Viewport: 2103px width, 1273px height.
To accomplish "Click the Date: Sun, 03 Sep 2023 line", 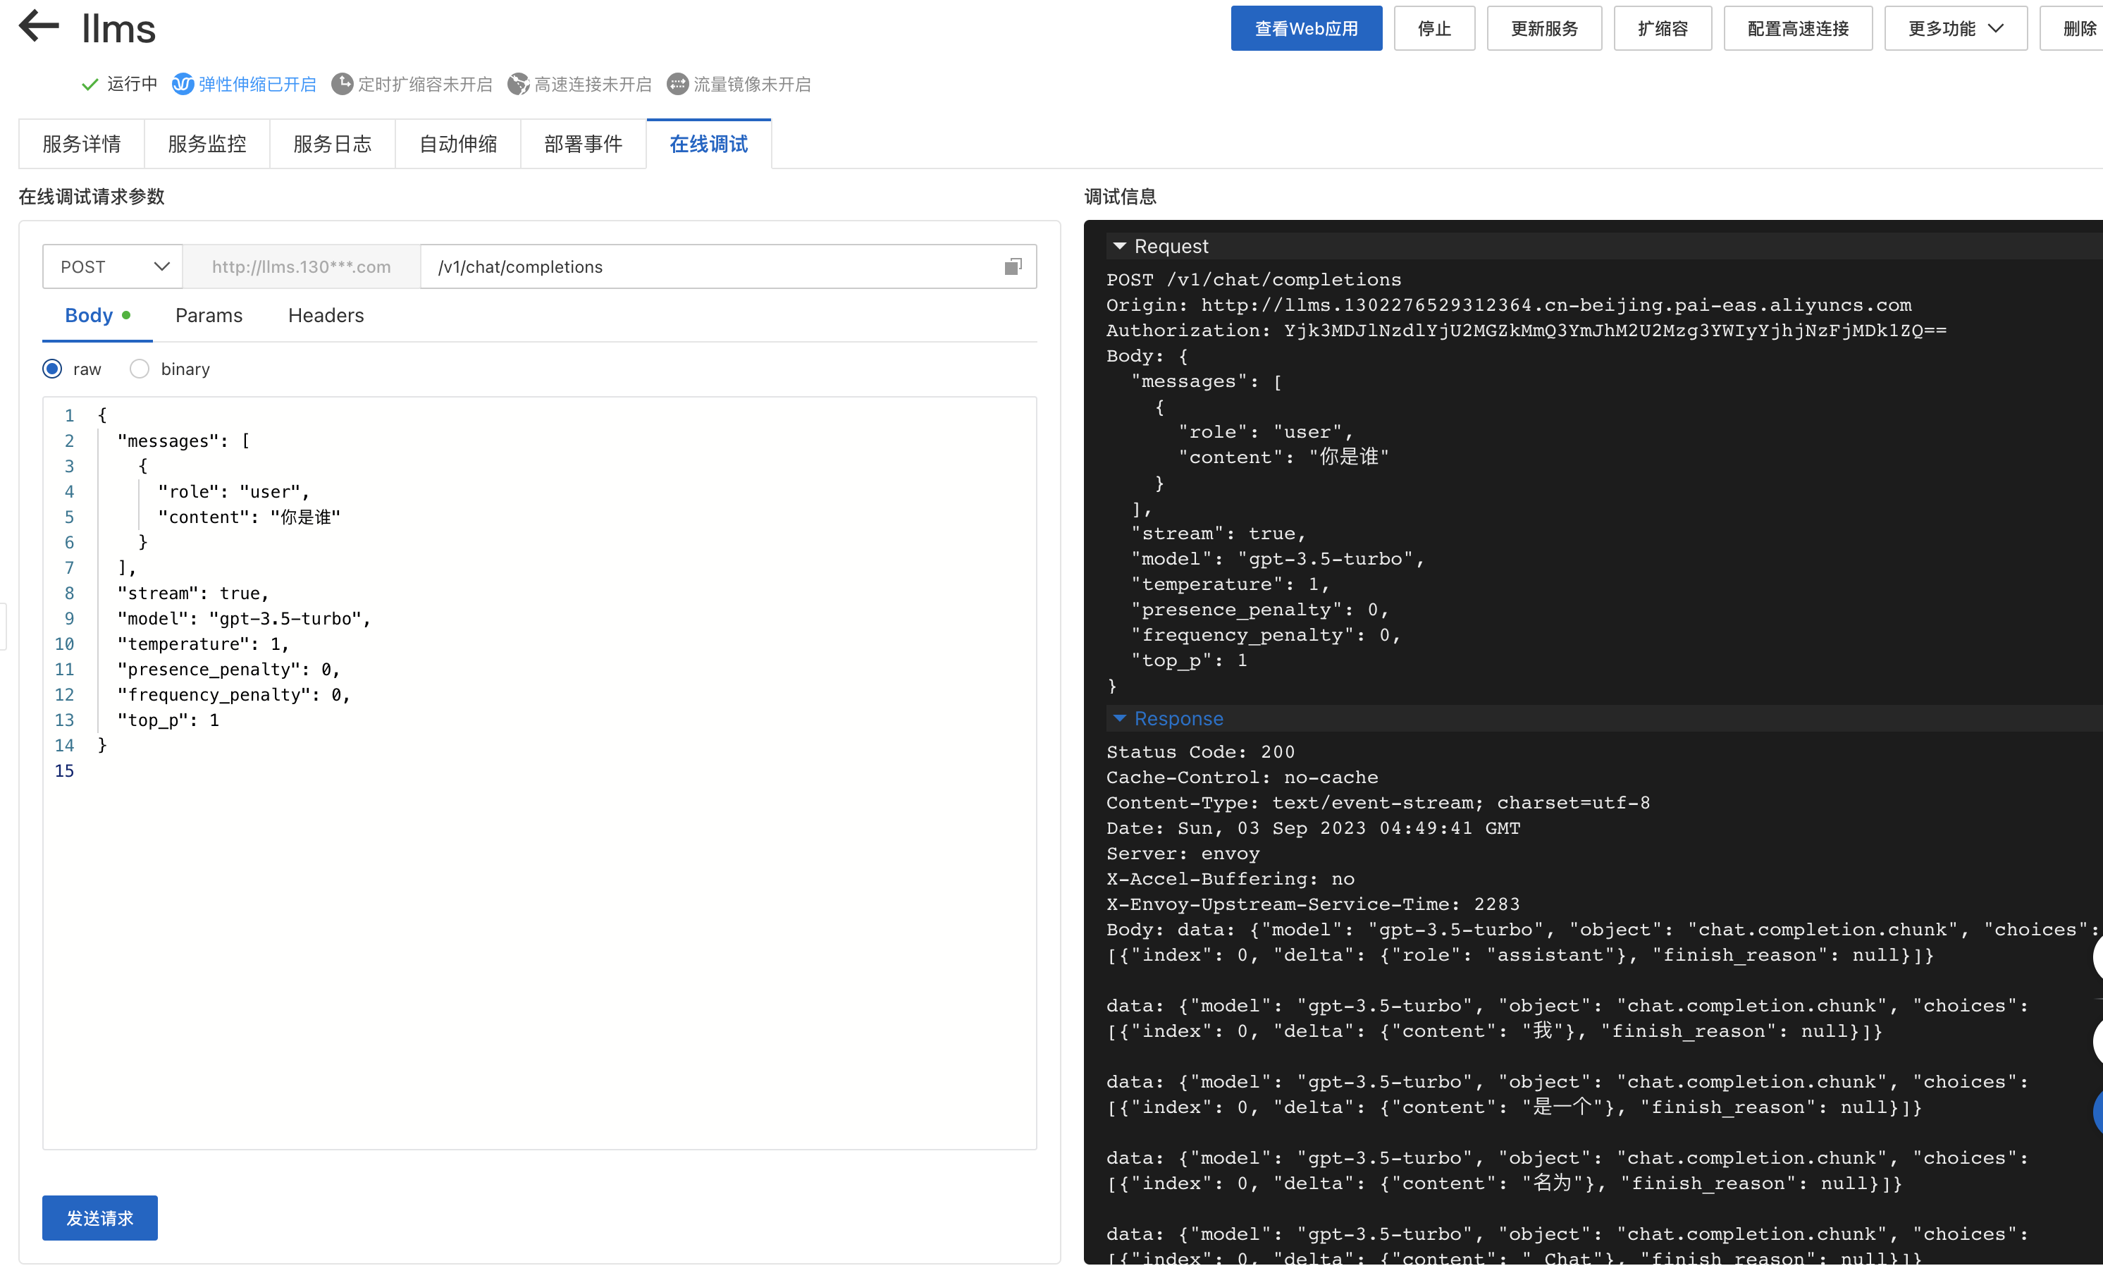I will click(1313, 828).
